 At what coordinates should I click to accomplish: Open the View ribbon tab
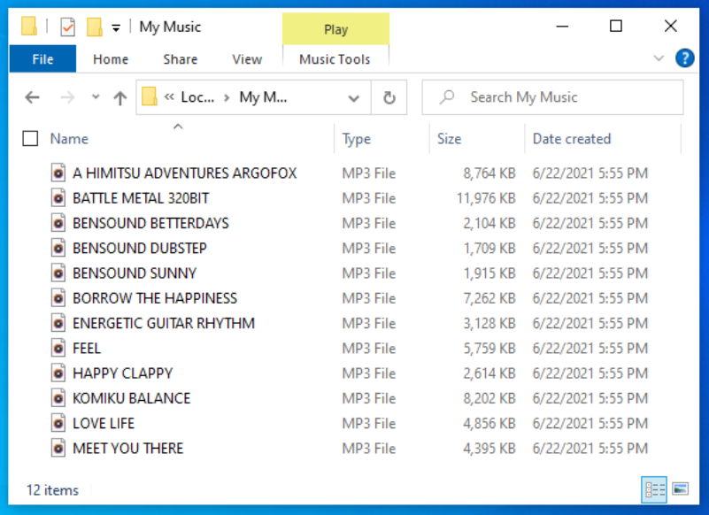247,59
